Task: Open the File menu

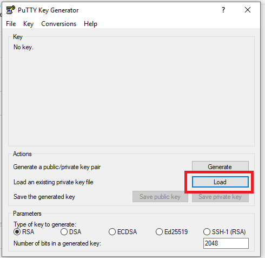Action: (11, 24)
